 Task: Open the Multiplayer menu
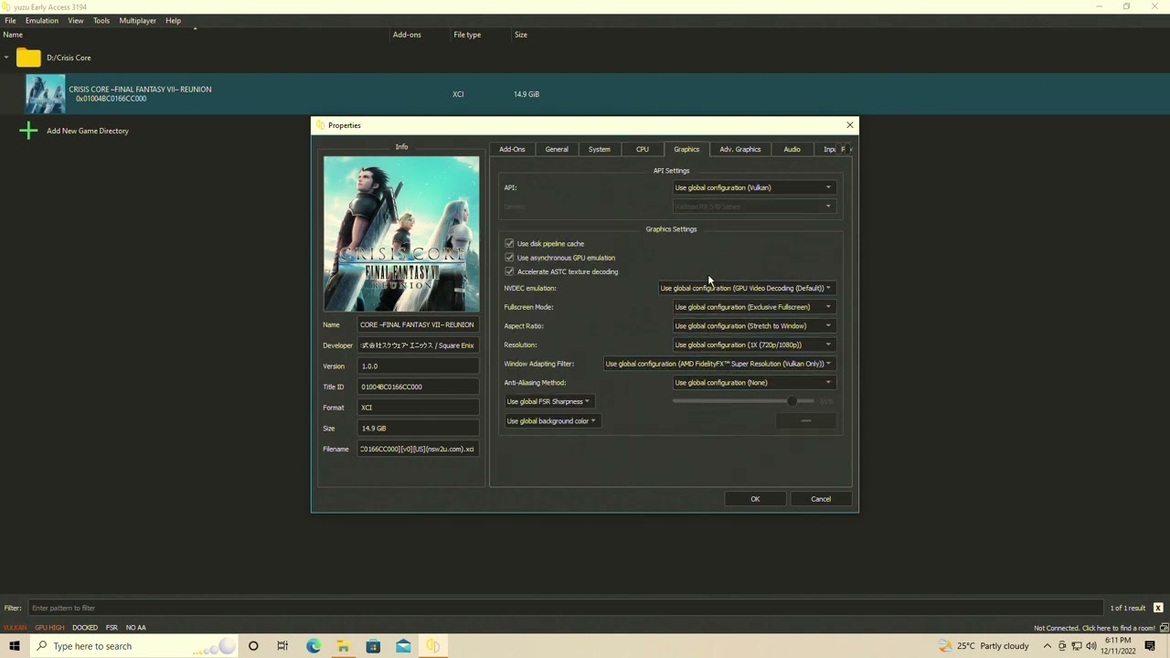137,20
